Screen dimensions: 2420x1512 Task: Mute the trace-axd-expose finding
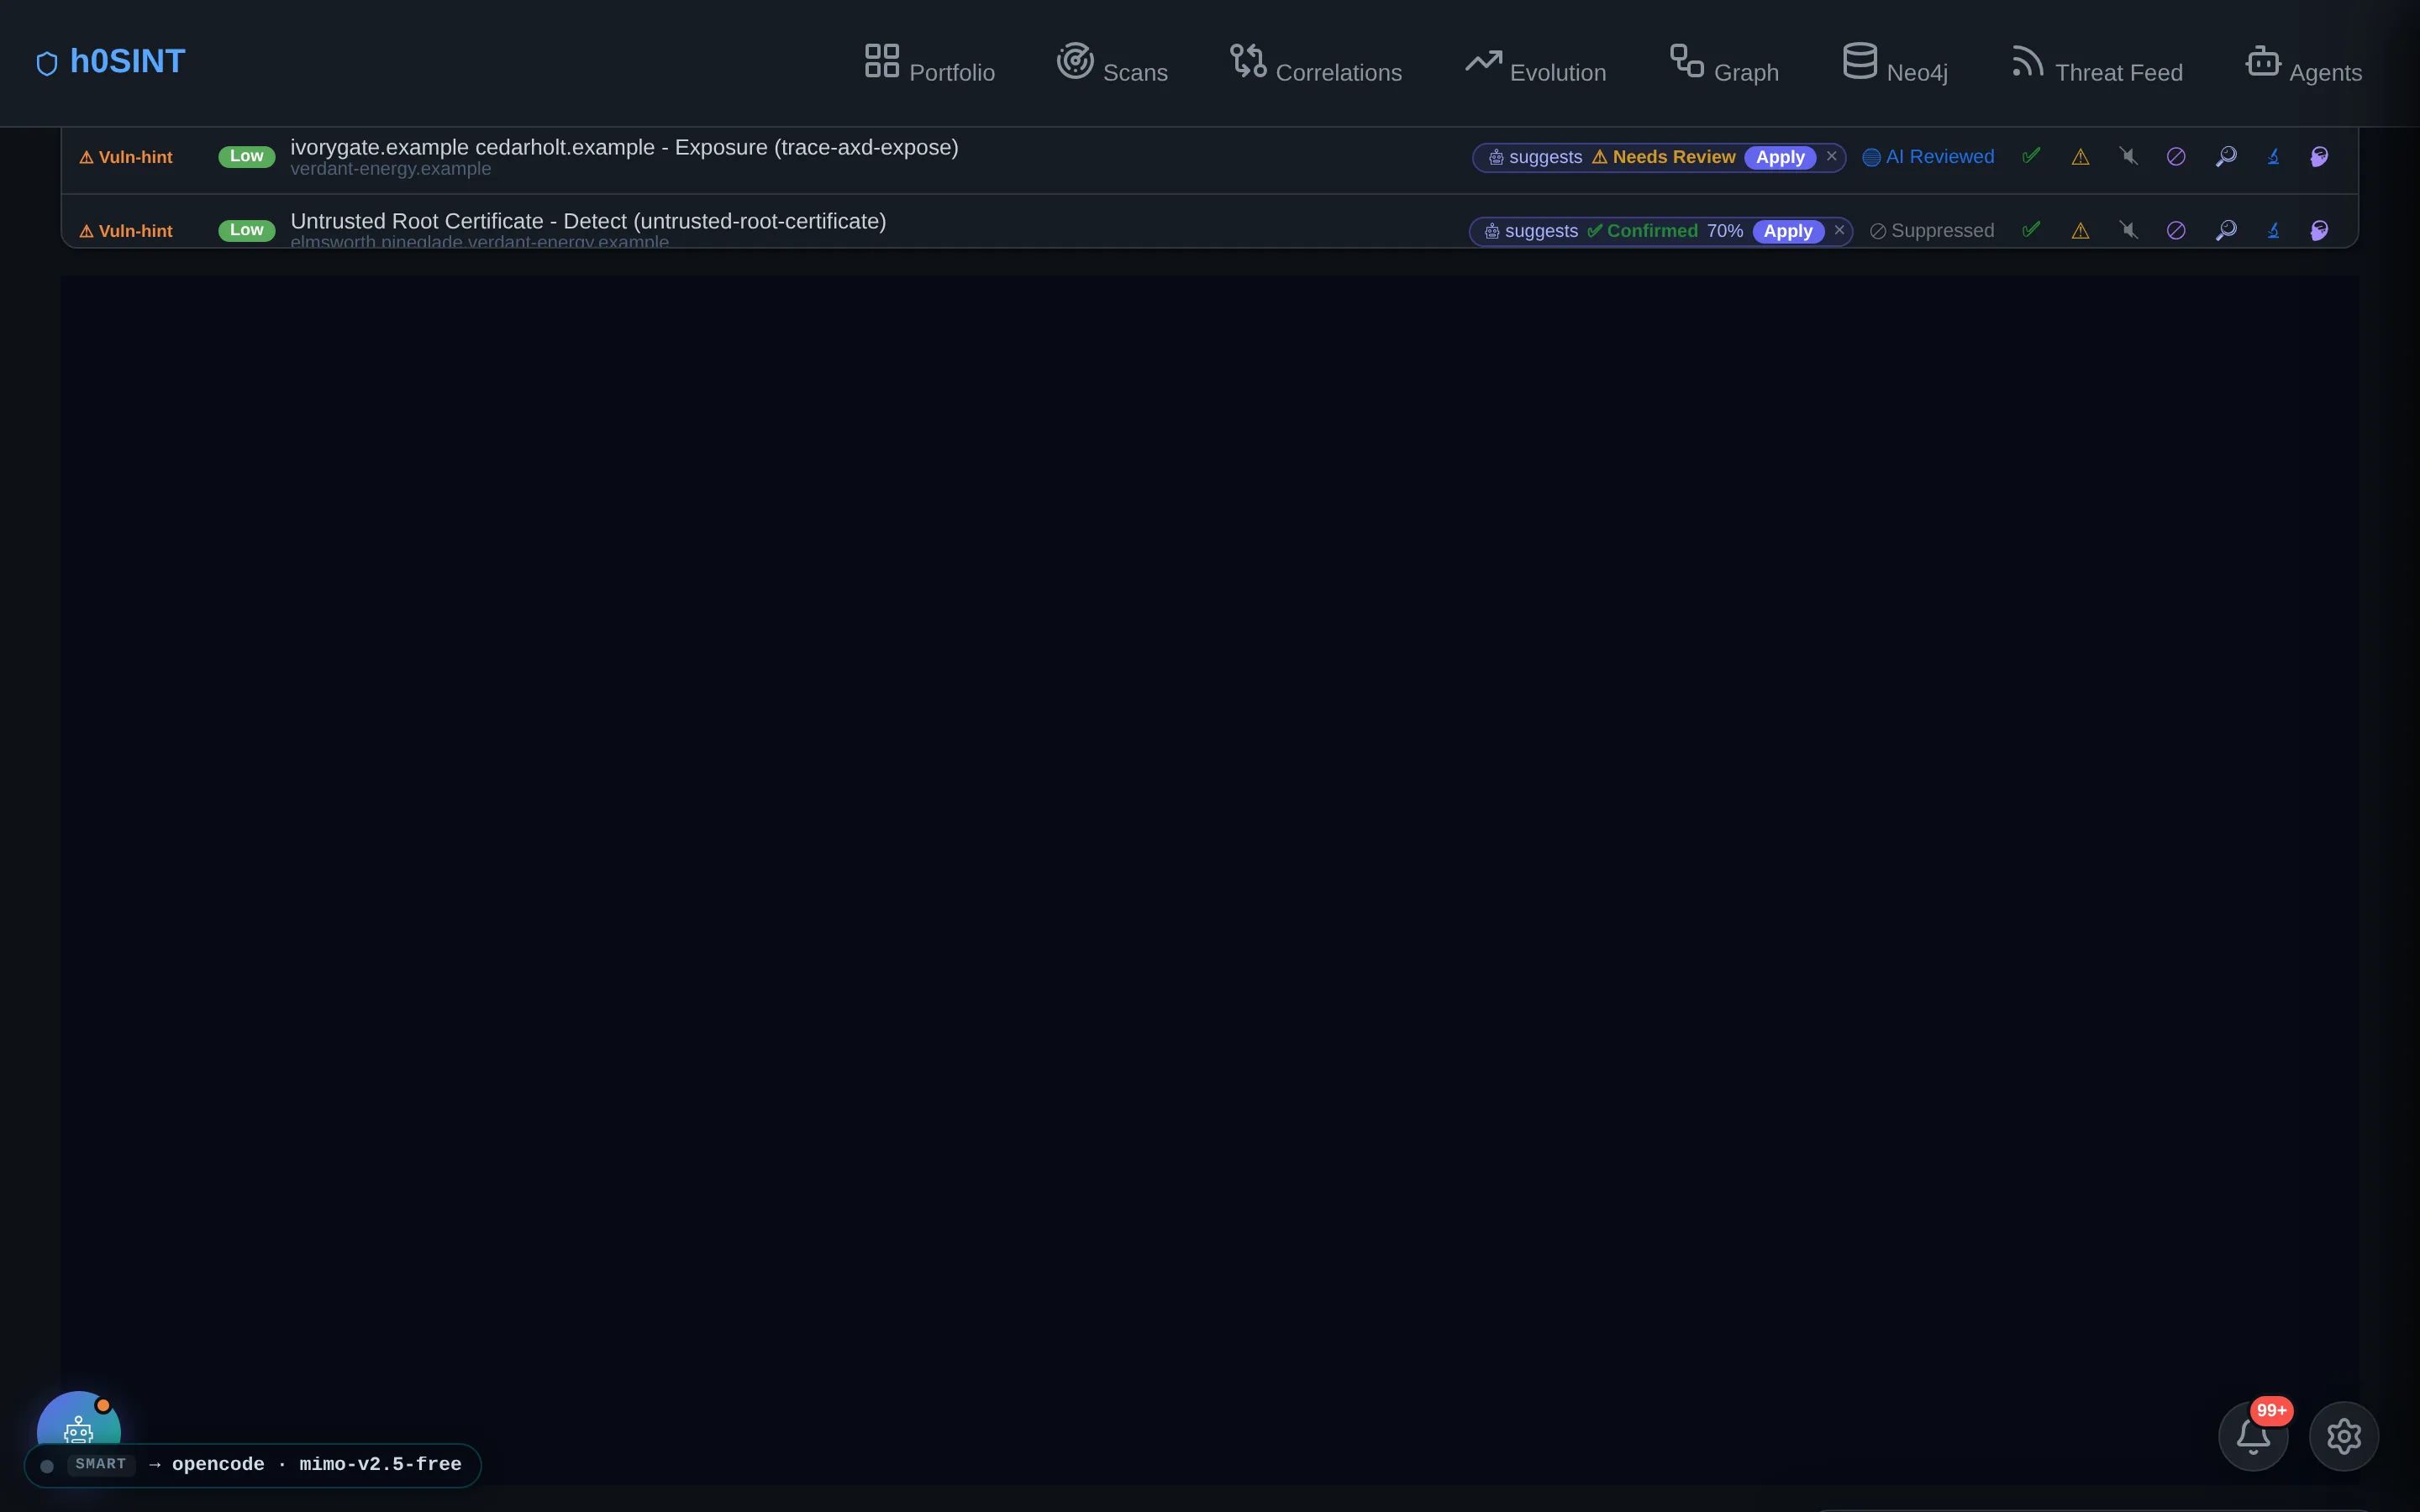click(2128, 157)
